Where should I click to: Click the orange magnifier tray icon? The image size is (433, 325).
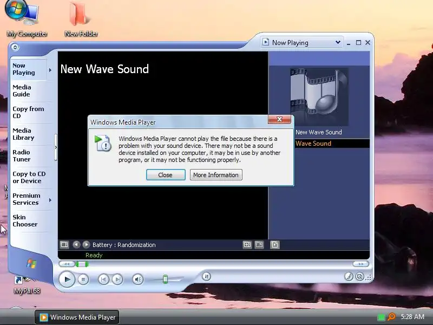[x=391, y=317]
